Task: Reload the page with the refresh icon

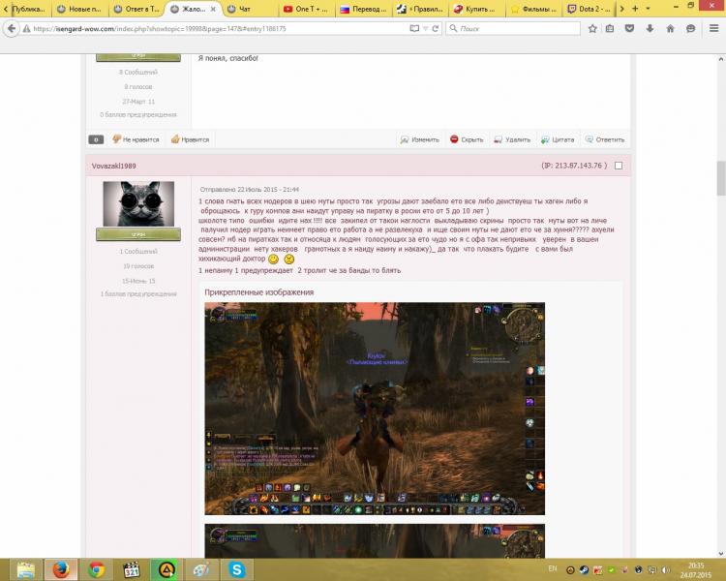Action: (436, 29)
